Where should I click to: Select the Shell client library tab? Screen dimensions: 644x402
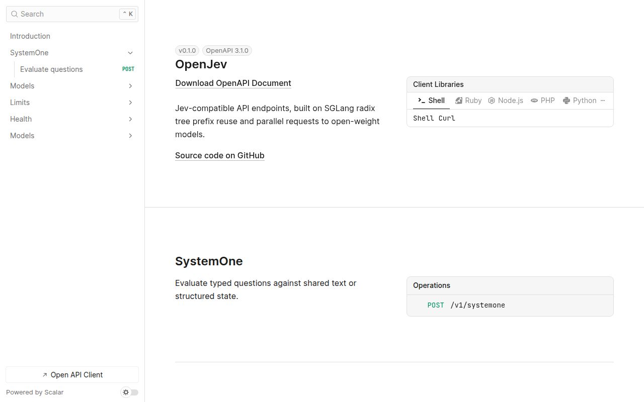[431, 100]
